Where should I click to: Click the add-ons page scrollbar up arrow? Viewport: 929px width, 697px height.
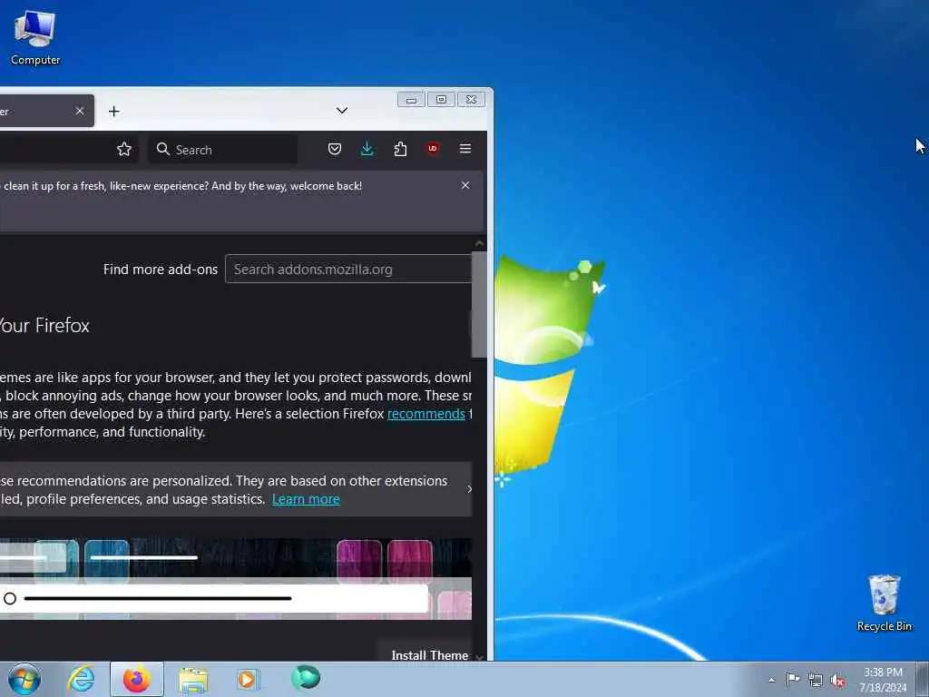[x=479, y=243]
